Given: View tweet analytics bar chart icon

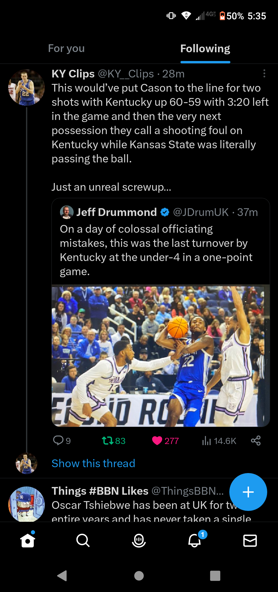Looking at the screenshot, I should [206, 440].
